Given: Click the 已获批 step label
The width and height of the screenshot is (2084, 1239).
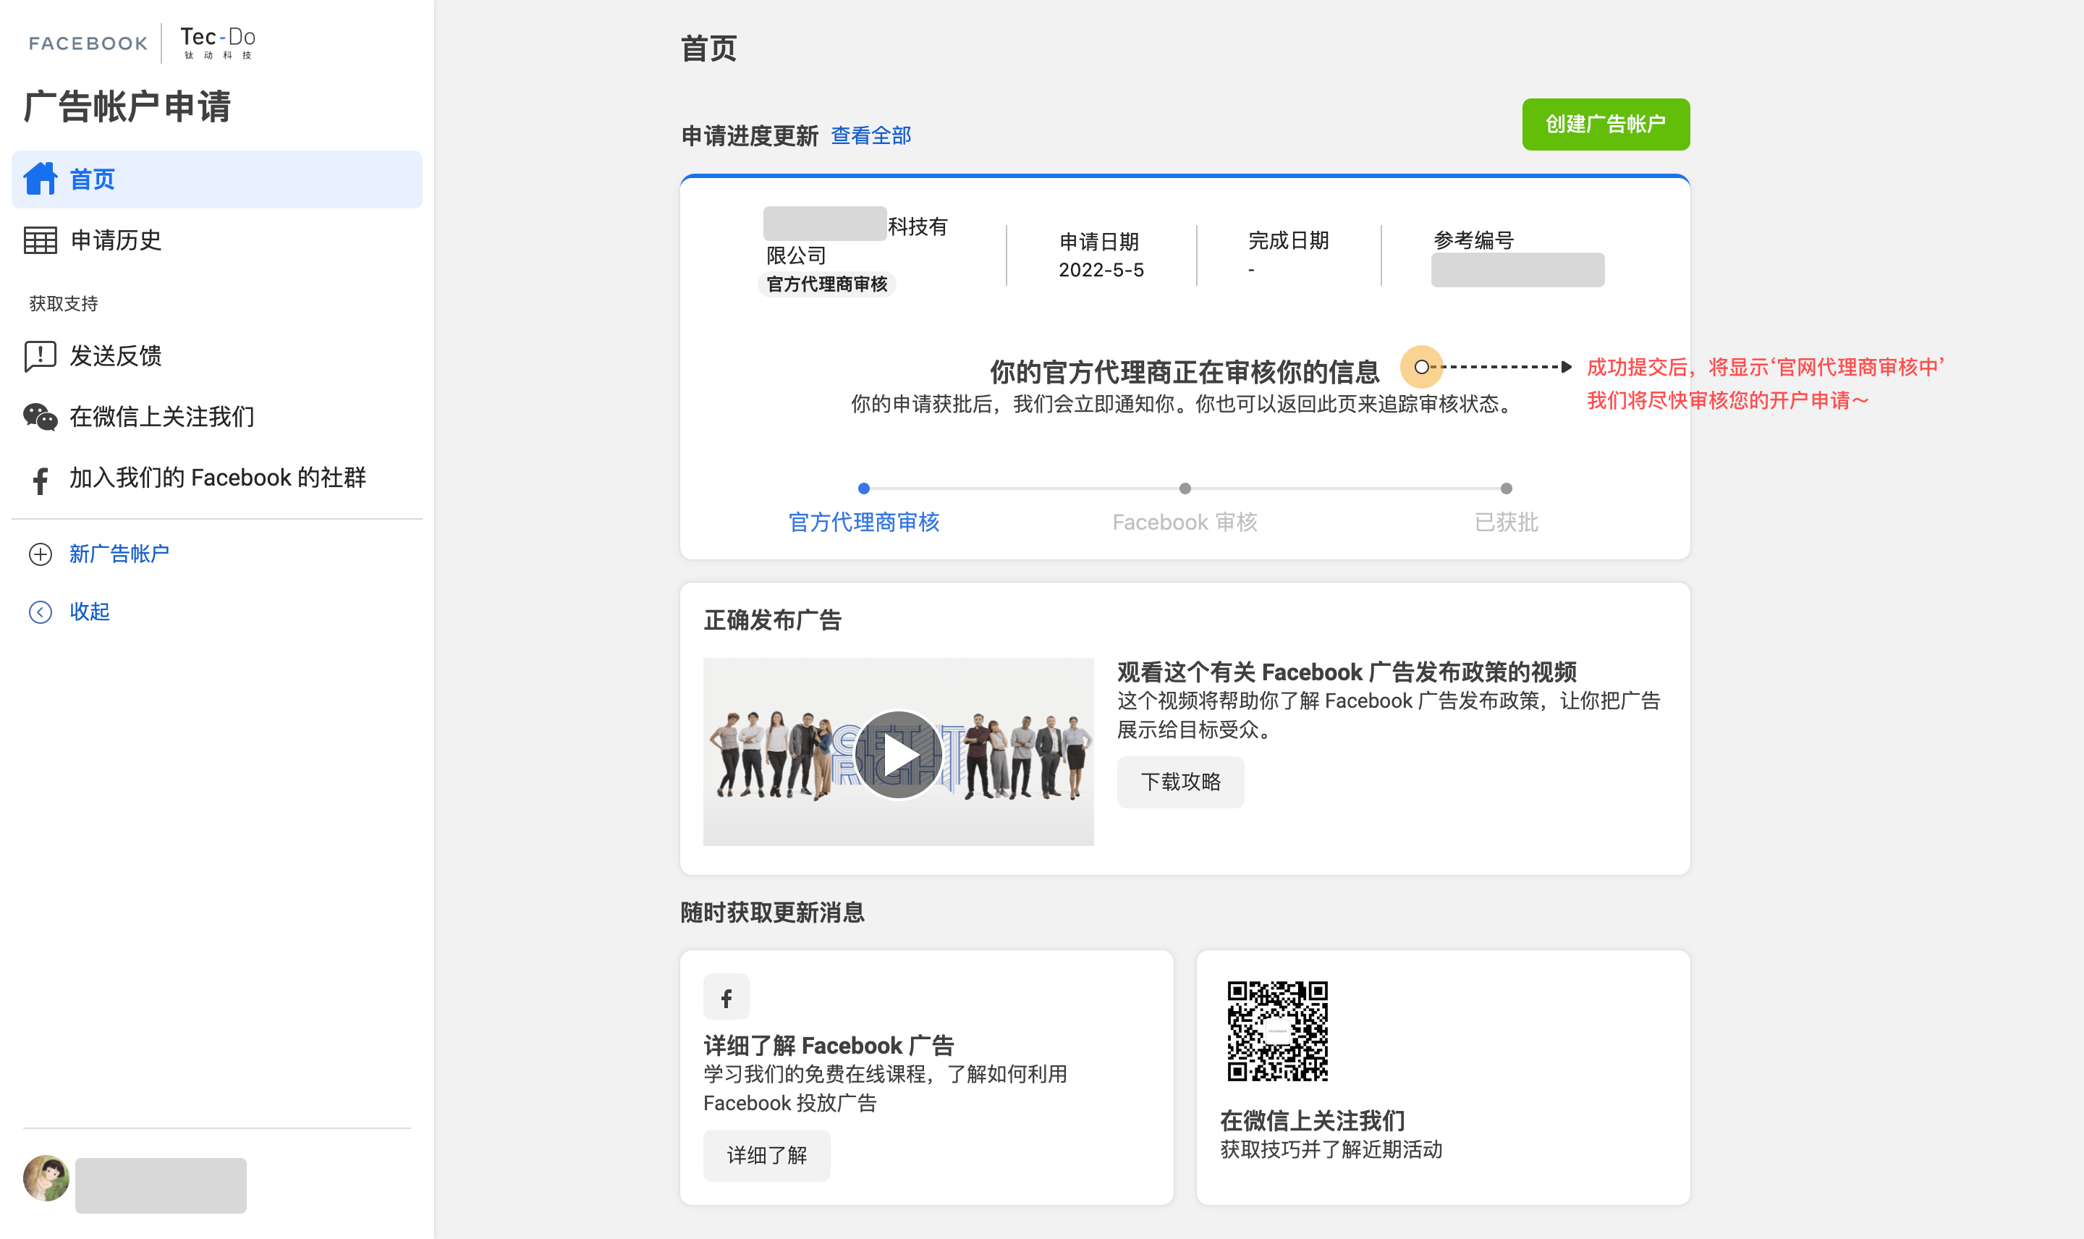Looking at the screenshot, I should [1506, 522].
